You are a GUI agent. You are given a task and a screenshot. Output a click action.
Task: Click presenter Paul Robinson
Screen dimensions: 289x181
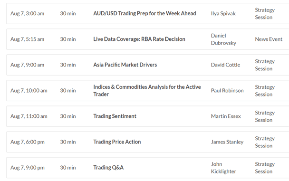[x=227, y=90]
